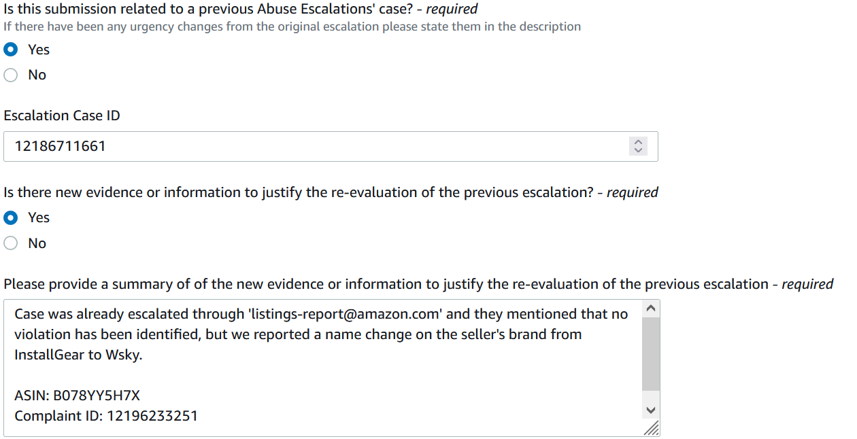Screen dimensions: 857x439
Task: Place cursor on ASIN B078YY5H7X line
Action: coord(77,396)
